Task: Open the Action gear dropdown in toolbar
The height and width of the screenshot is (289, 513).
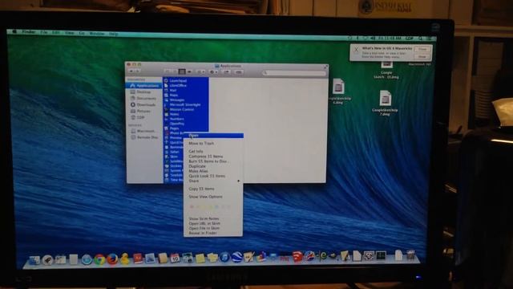Action: click(x=213, y=71)
